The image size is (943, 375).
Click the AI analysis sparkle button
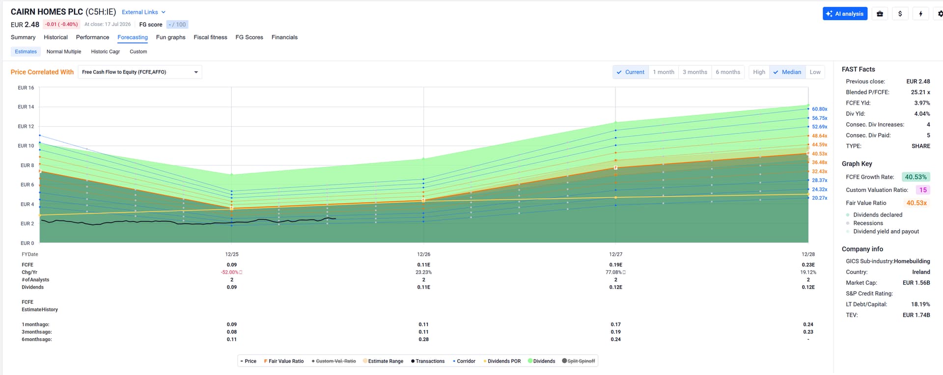[845, 14]
